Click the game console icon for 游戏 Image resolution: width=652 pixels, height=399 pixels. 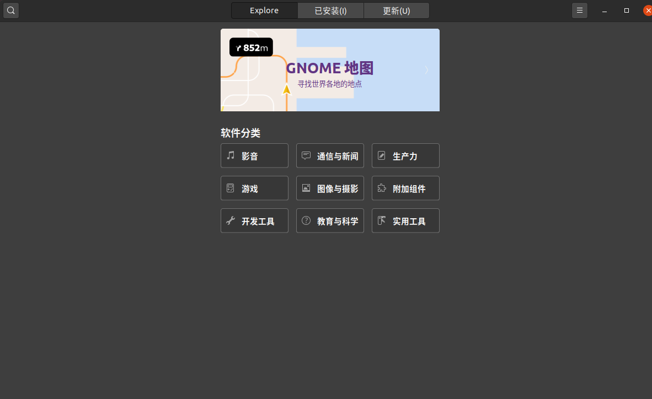click(231, 188)
